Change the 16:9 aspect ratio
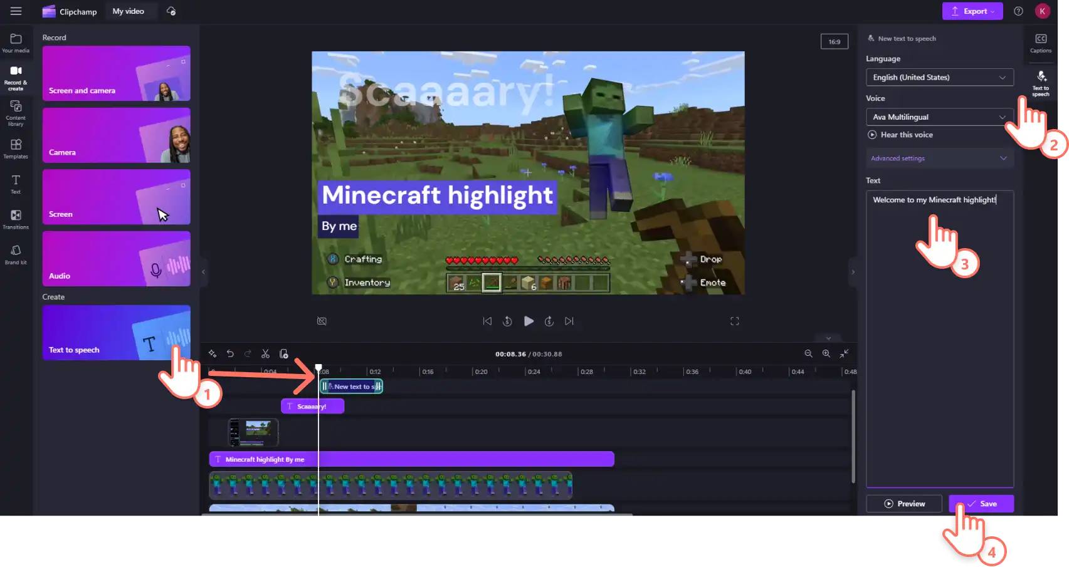Screen dimensions: 1069x567 pyautogui.click(x=834, y=42)
